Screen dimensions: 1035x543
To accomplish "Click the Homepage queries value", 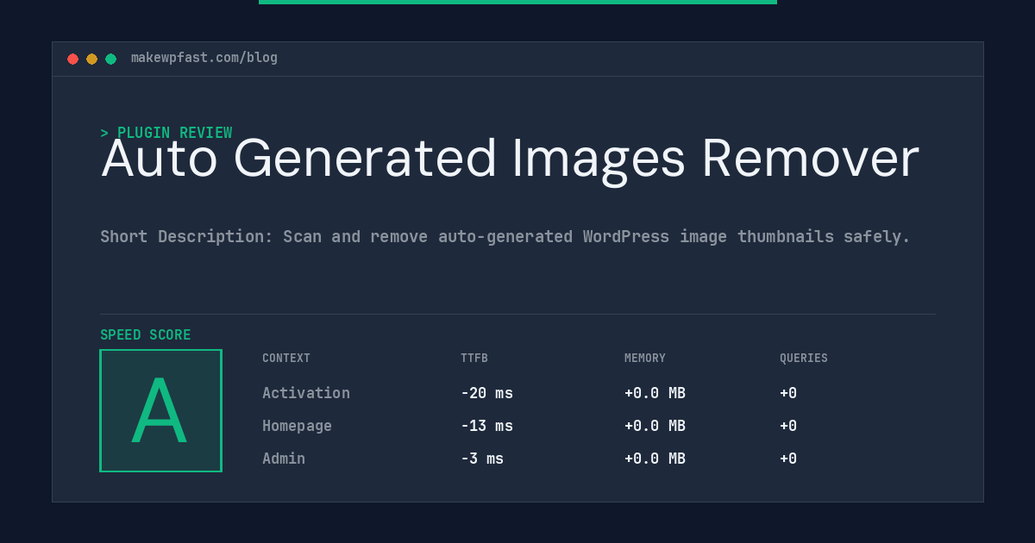I will pos(788,426).
